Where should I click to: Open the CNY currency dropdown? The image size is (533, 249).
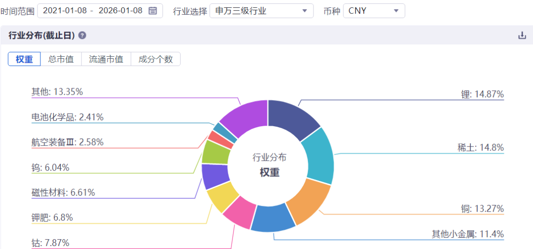pyautogui.click(x=374, y=11)
